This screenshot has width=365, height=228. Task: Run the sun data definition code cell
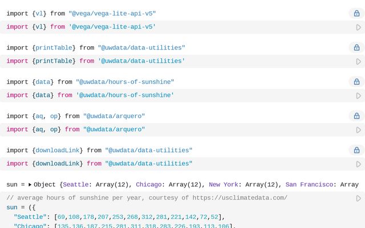[358, 198]
